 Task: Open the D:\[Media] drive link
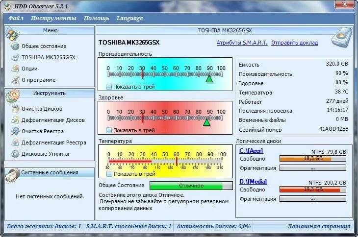click(253, 182)
